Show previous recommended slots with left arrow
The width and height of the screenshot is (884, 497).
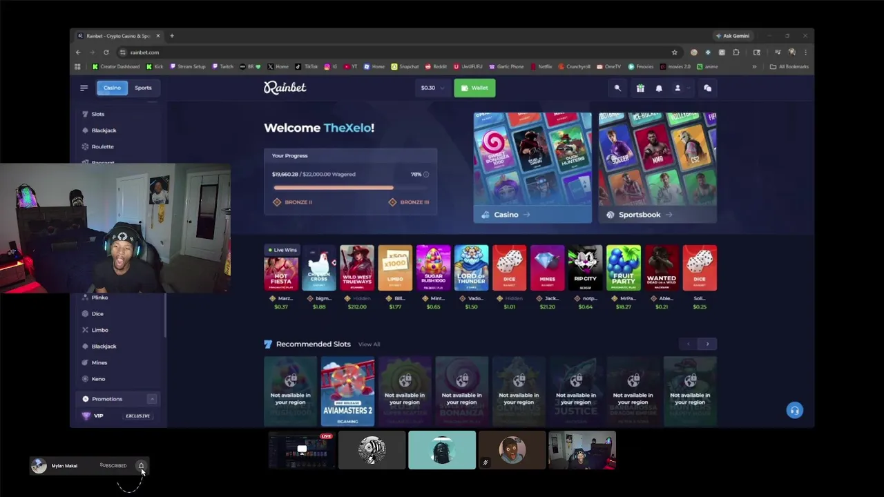688,344
